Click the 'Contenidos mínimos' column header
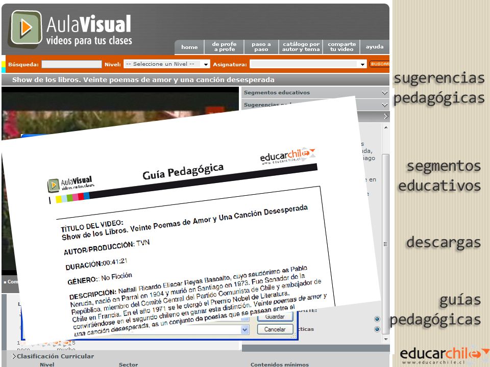 [279, 364]
